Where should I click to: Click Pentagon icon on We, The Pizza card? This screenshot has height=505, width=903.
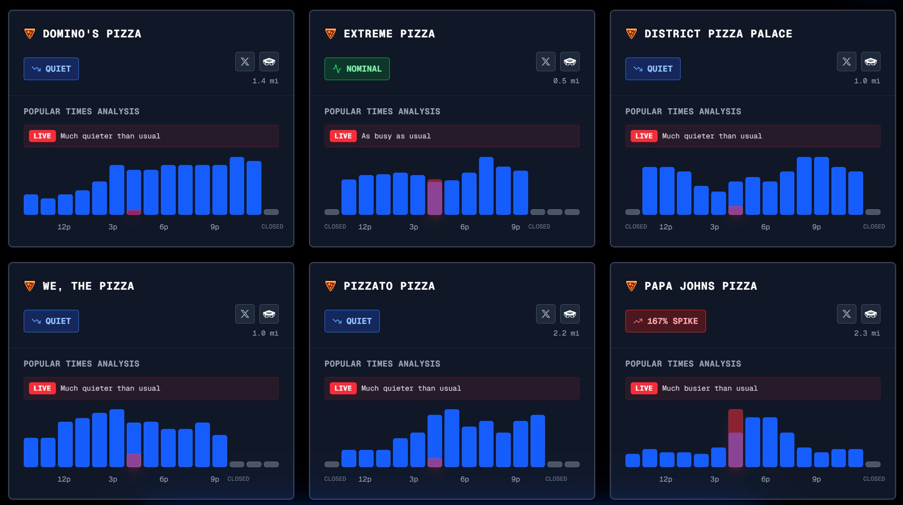(269, 314)
